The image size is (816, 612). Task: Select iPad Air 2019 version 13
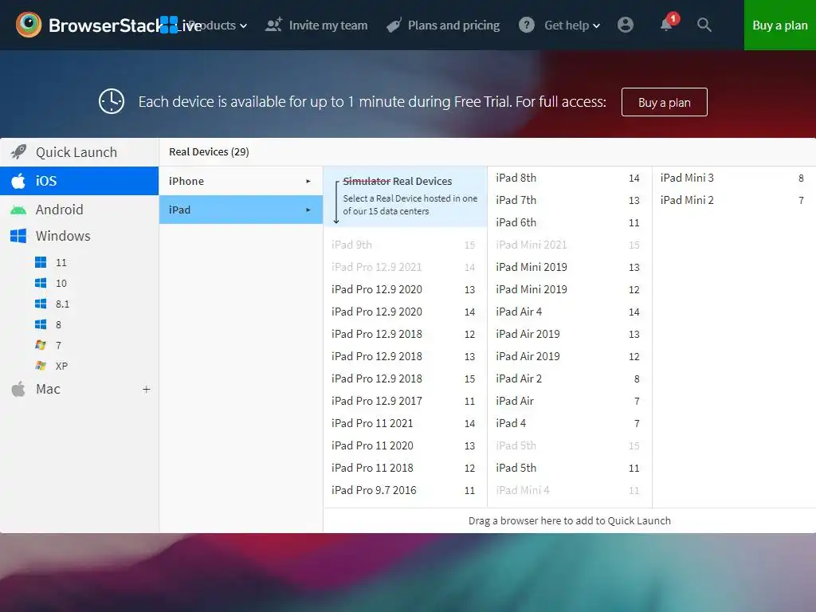point(567,334)
